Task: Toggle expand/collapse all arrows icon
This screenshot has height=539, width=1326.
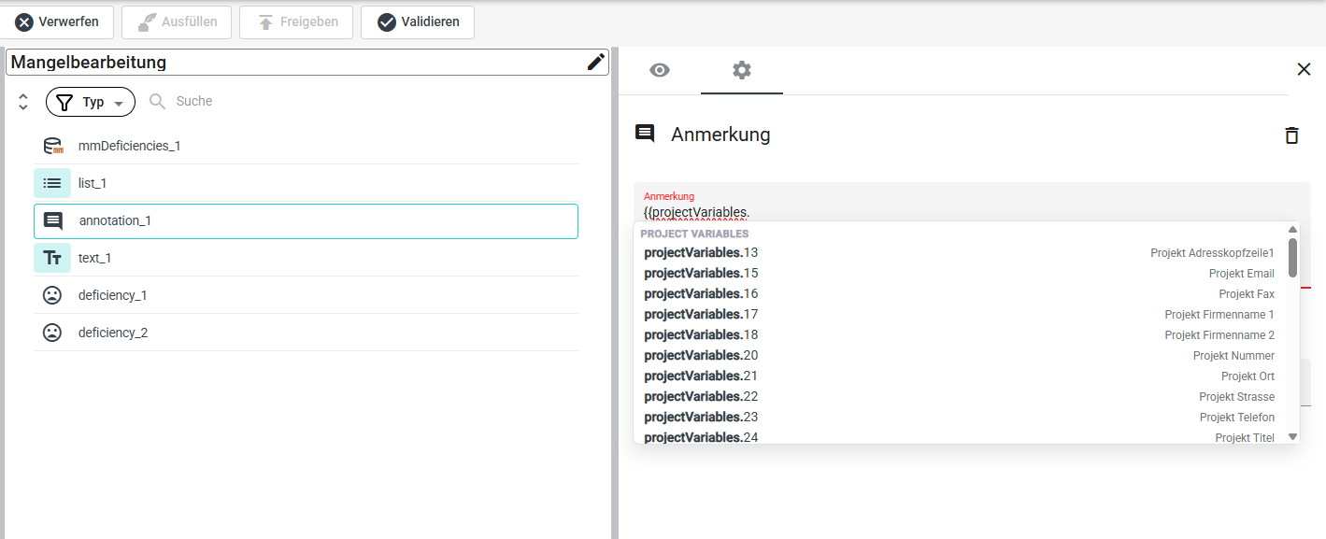Action: tap(23, 102)
